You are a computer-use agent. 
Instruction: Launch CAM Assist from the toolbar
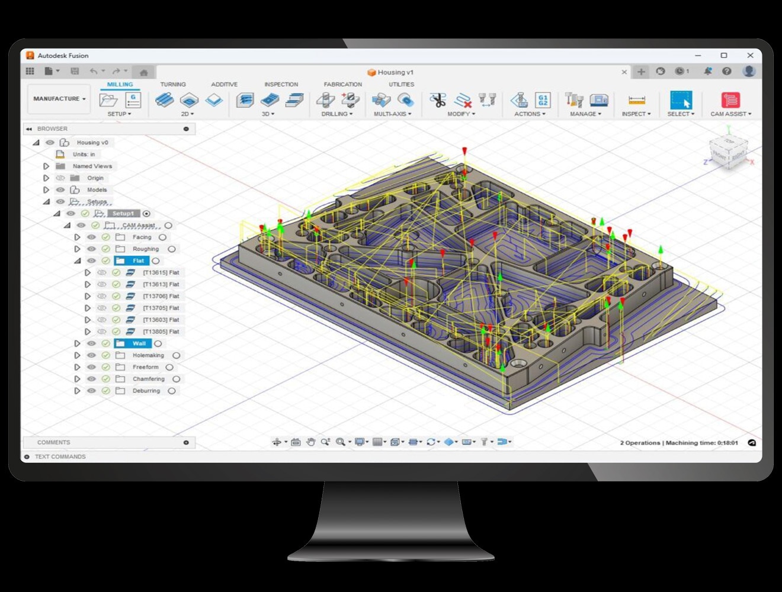click(730, 101)
